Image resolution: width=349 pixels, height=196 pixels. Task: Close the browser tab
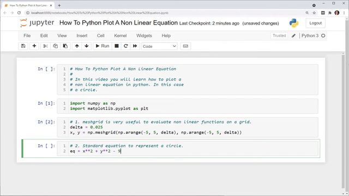click(51, 5)
